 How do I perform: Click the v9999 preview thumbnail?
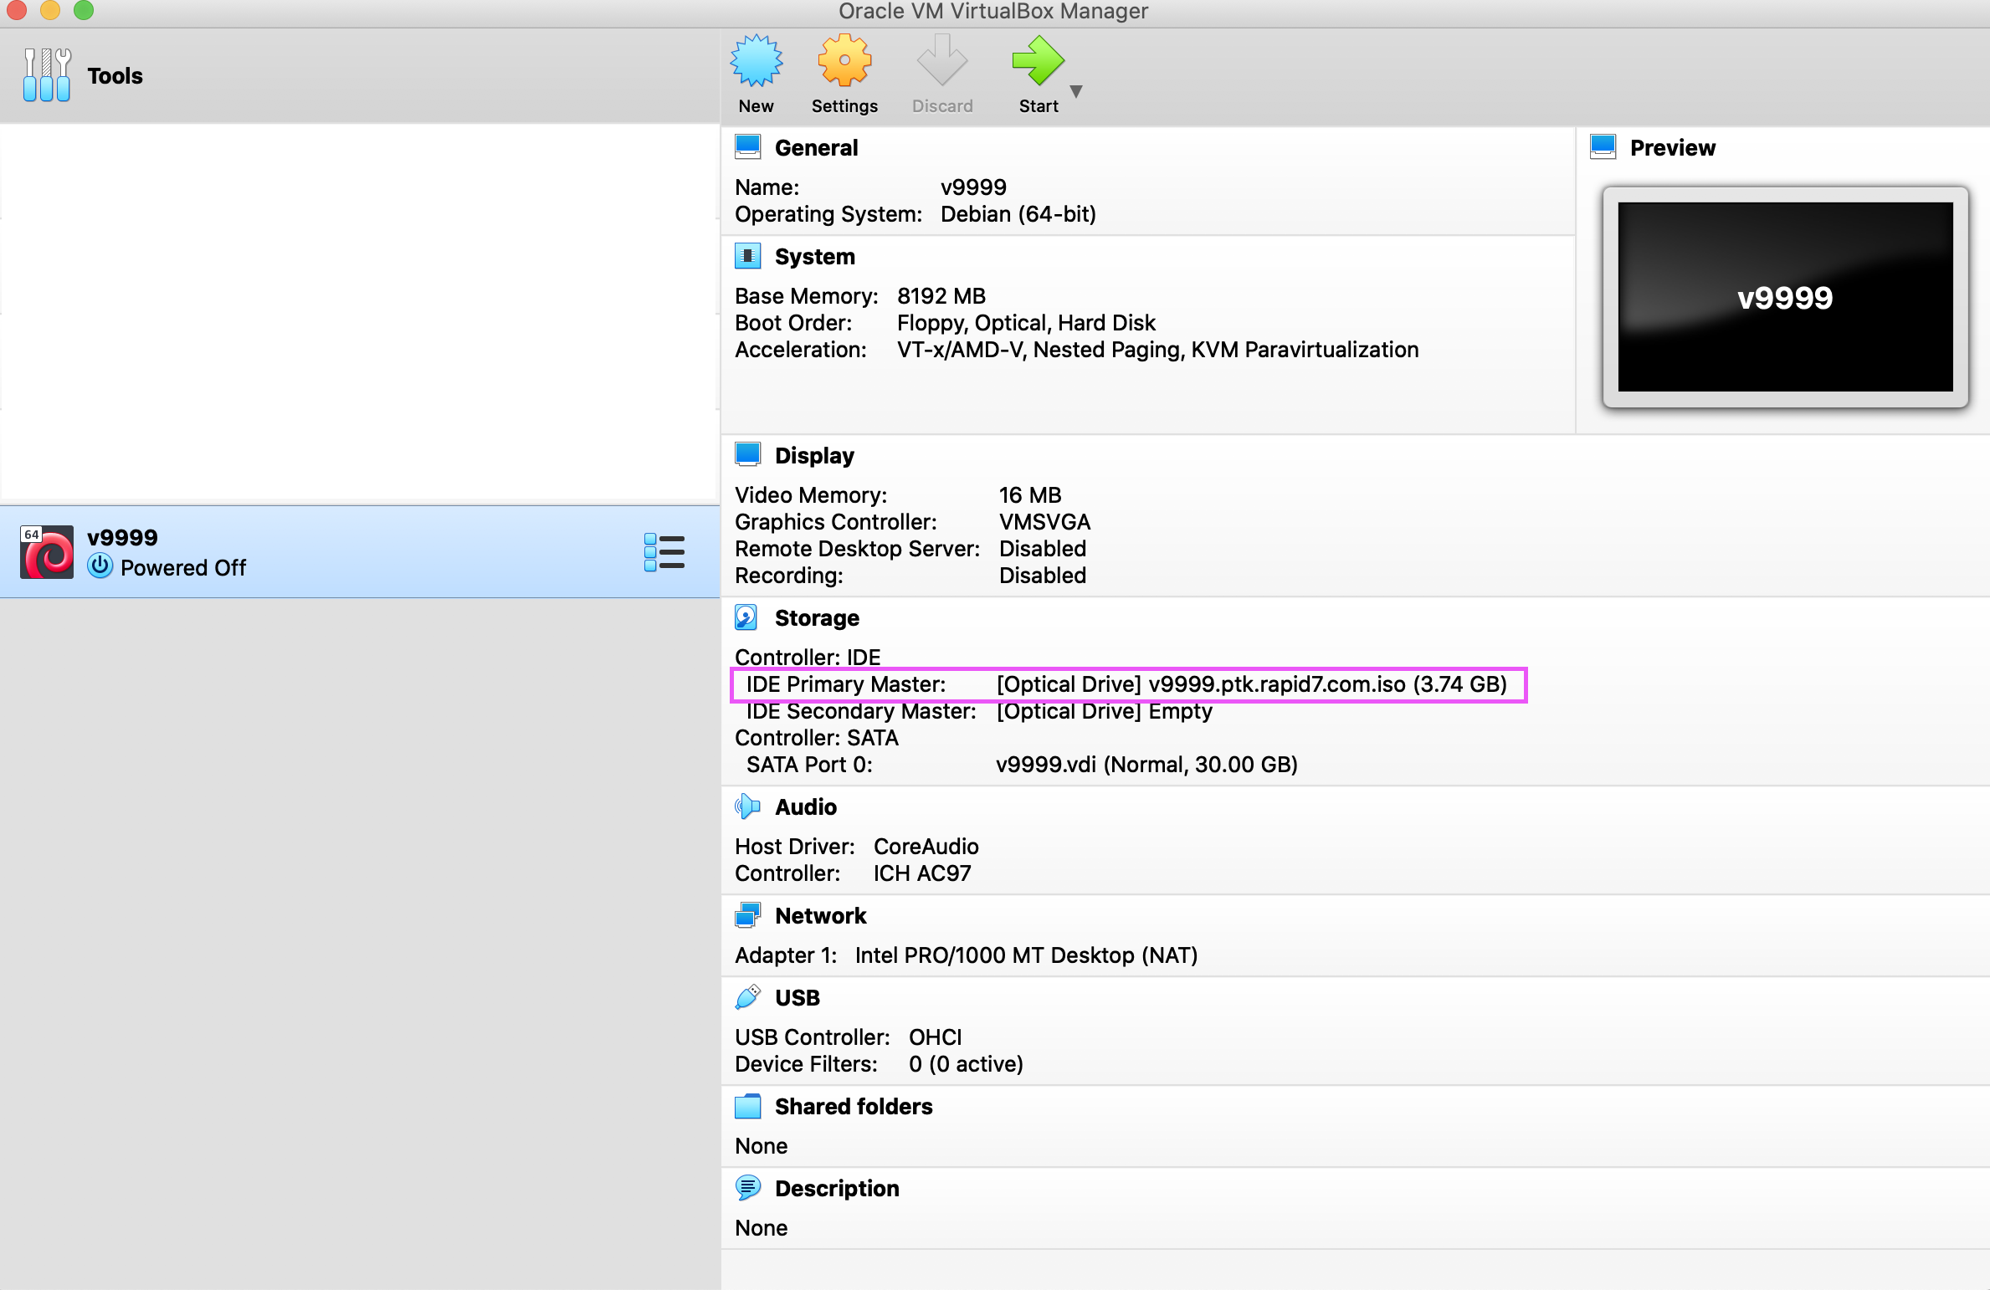pyautogui.click(x=1784, y=297)
